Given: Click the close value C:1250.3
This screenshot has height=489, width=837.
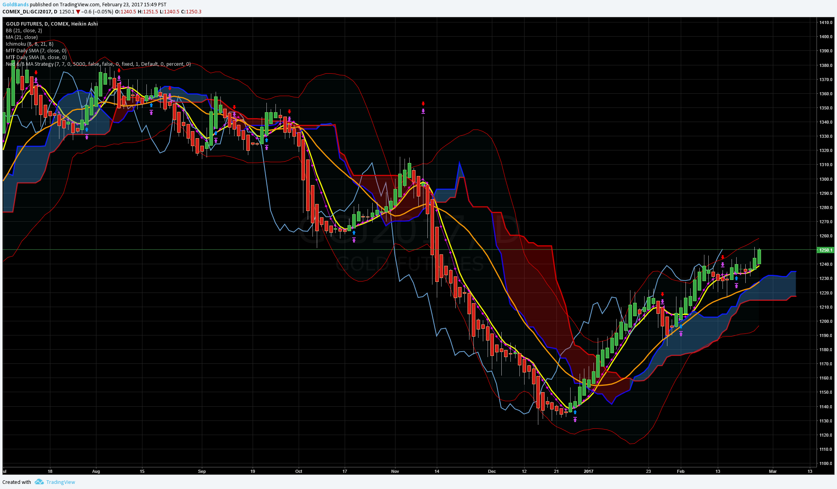Looking at the screenshot, I should pyautogui.click(x=191, y=12).
